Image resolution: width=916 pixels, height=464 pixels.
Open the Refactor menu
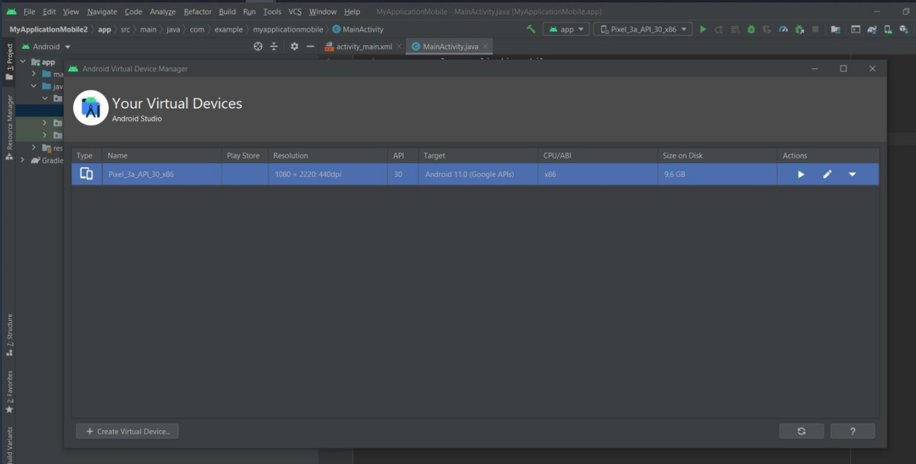pos(198,12)
